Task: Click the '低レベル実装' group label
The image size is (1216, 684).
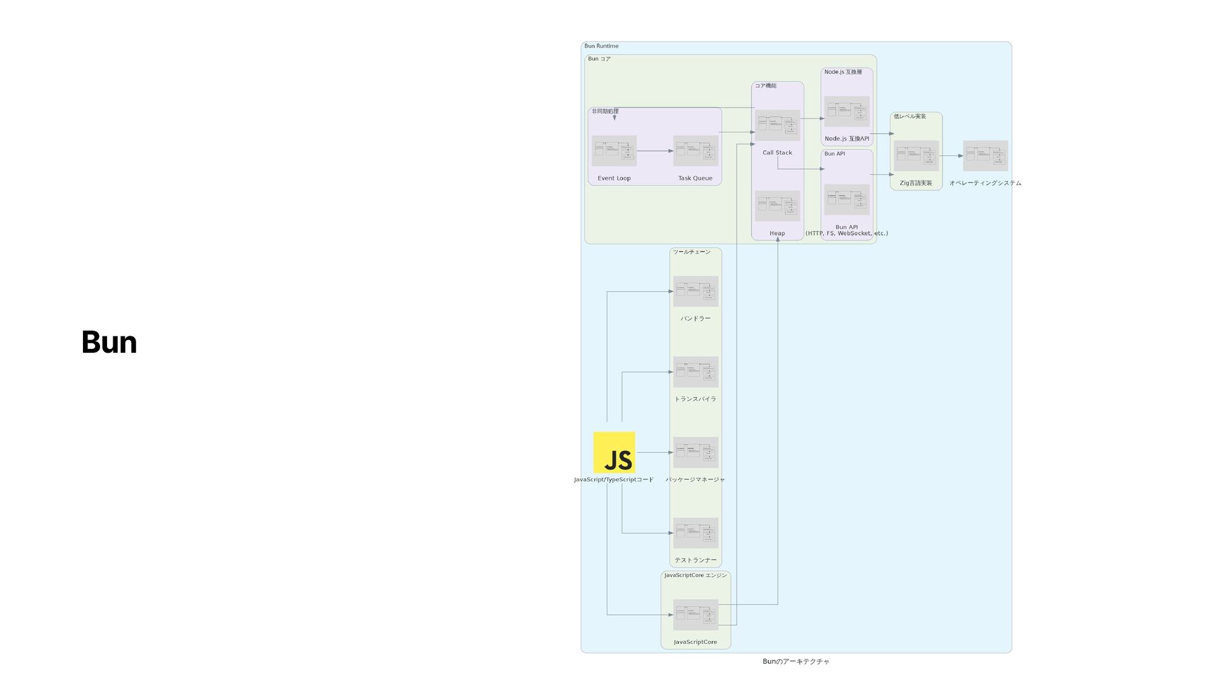Action: point(909,117)
